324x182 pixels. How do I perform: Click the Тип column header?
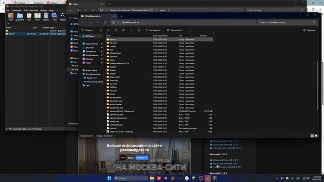(180, 36)
